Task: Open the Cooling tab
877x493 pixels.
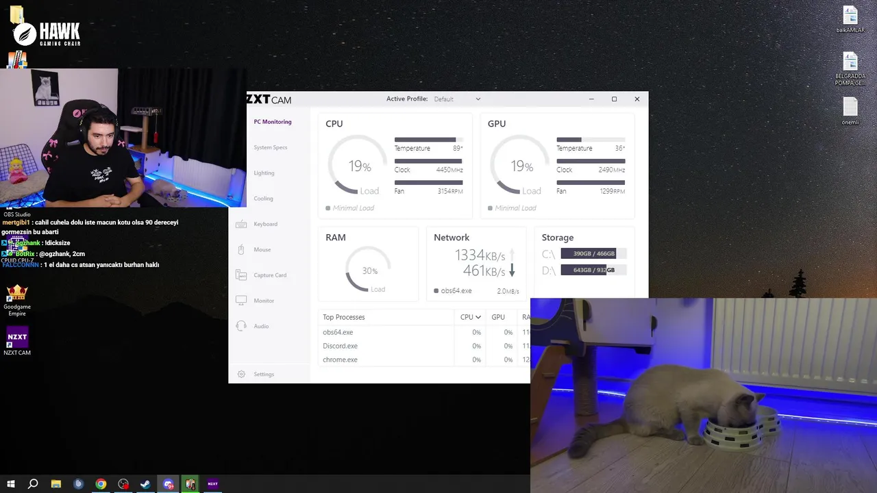Action: [263, 199]
